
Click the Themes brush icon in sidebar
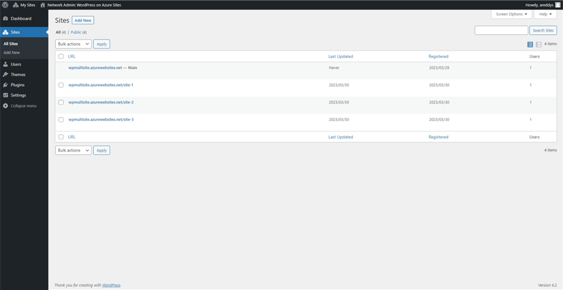click(5, 75)
